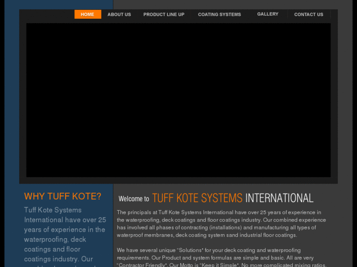Select COATING SYSTEMS in navigation bar

point(219,14)
